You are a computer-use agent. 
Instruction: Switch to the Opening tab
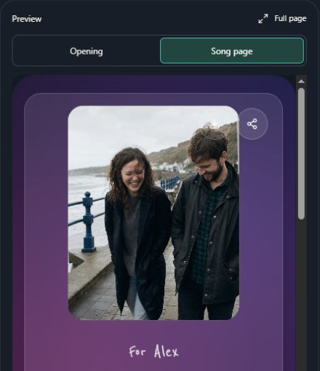87,51
